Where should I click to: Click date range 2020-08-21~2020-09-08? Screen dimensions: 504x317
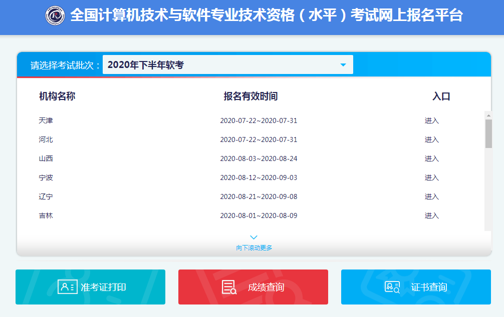(259, 196)
